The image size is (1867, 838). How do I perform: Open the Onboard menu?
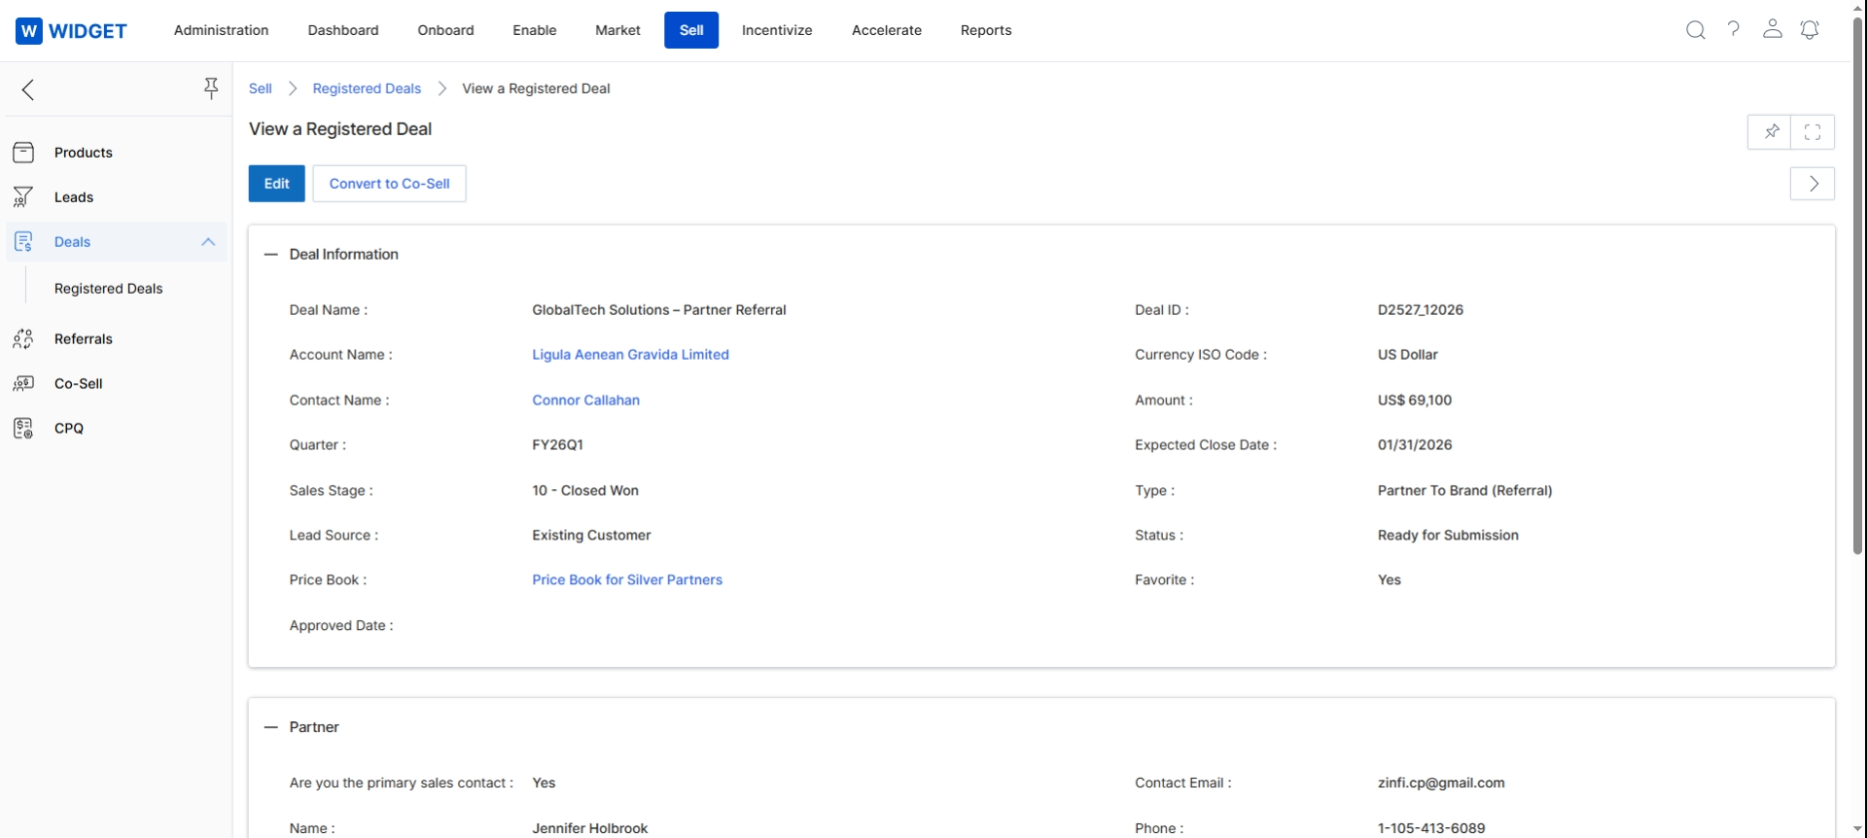(446, 30)
